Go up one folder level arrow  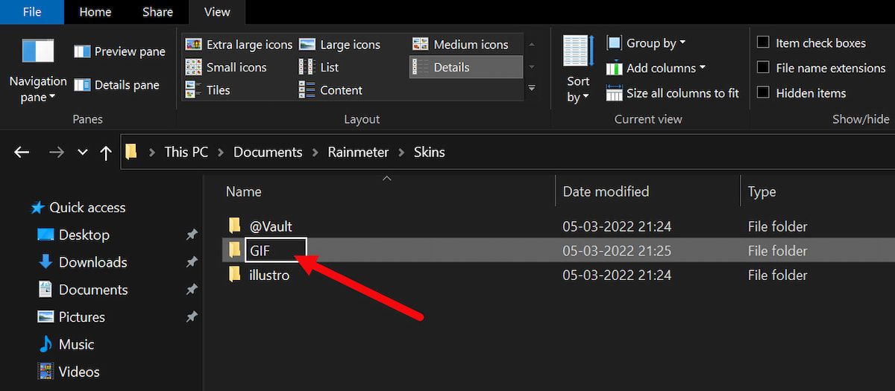[x=106, y=153]
